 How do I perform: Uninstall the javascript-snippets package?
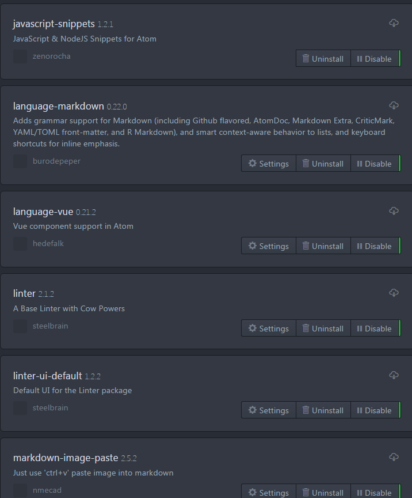pos(323,58)
